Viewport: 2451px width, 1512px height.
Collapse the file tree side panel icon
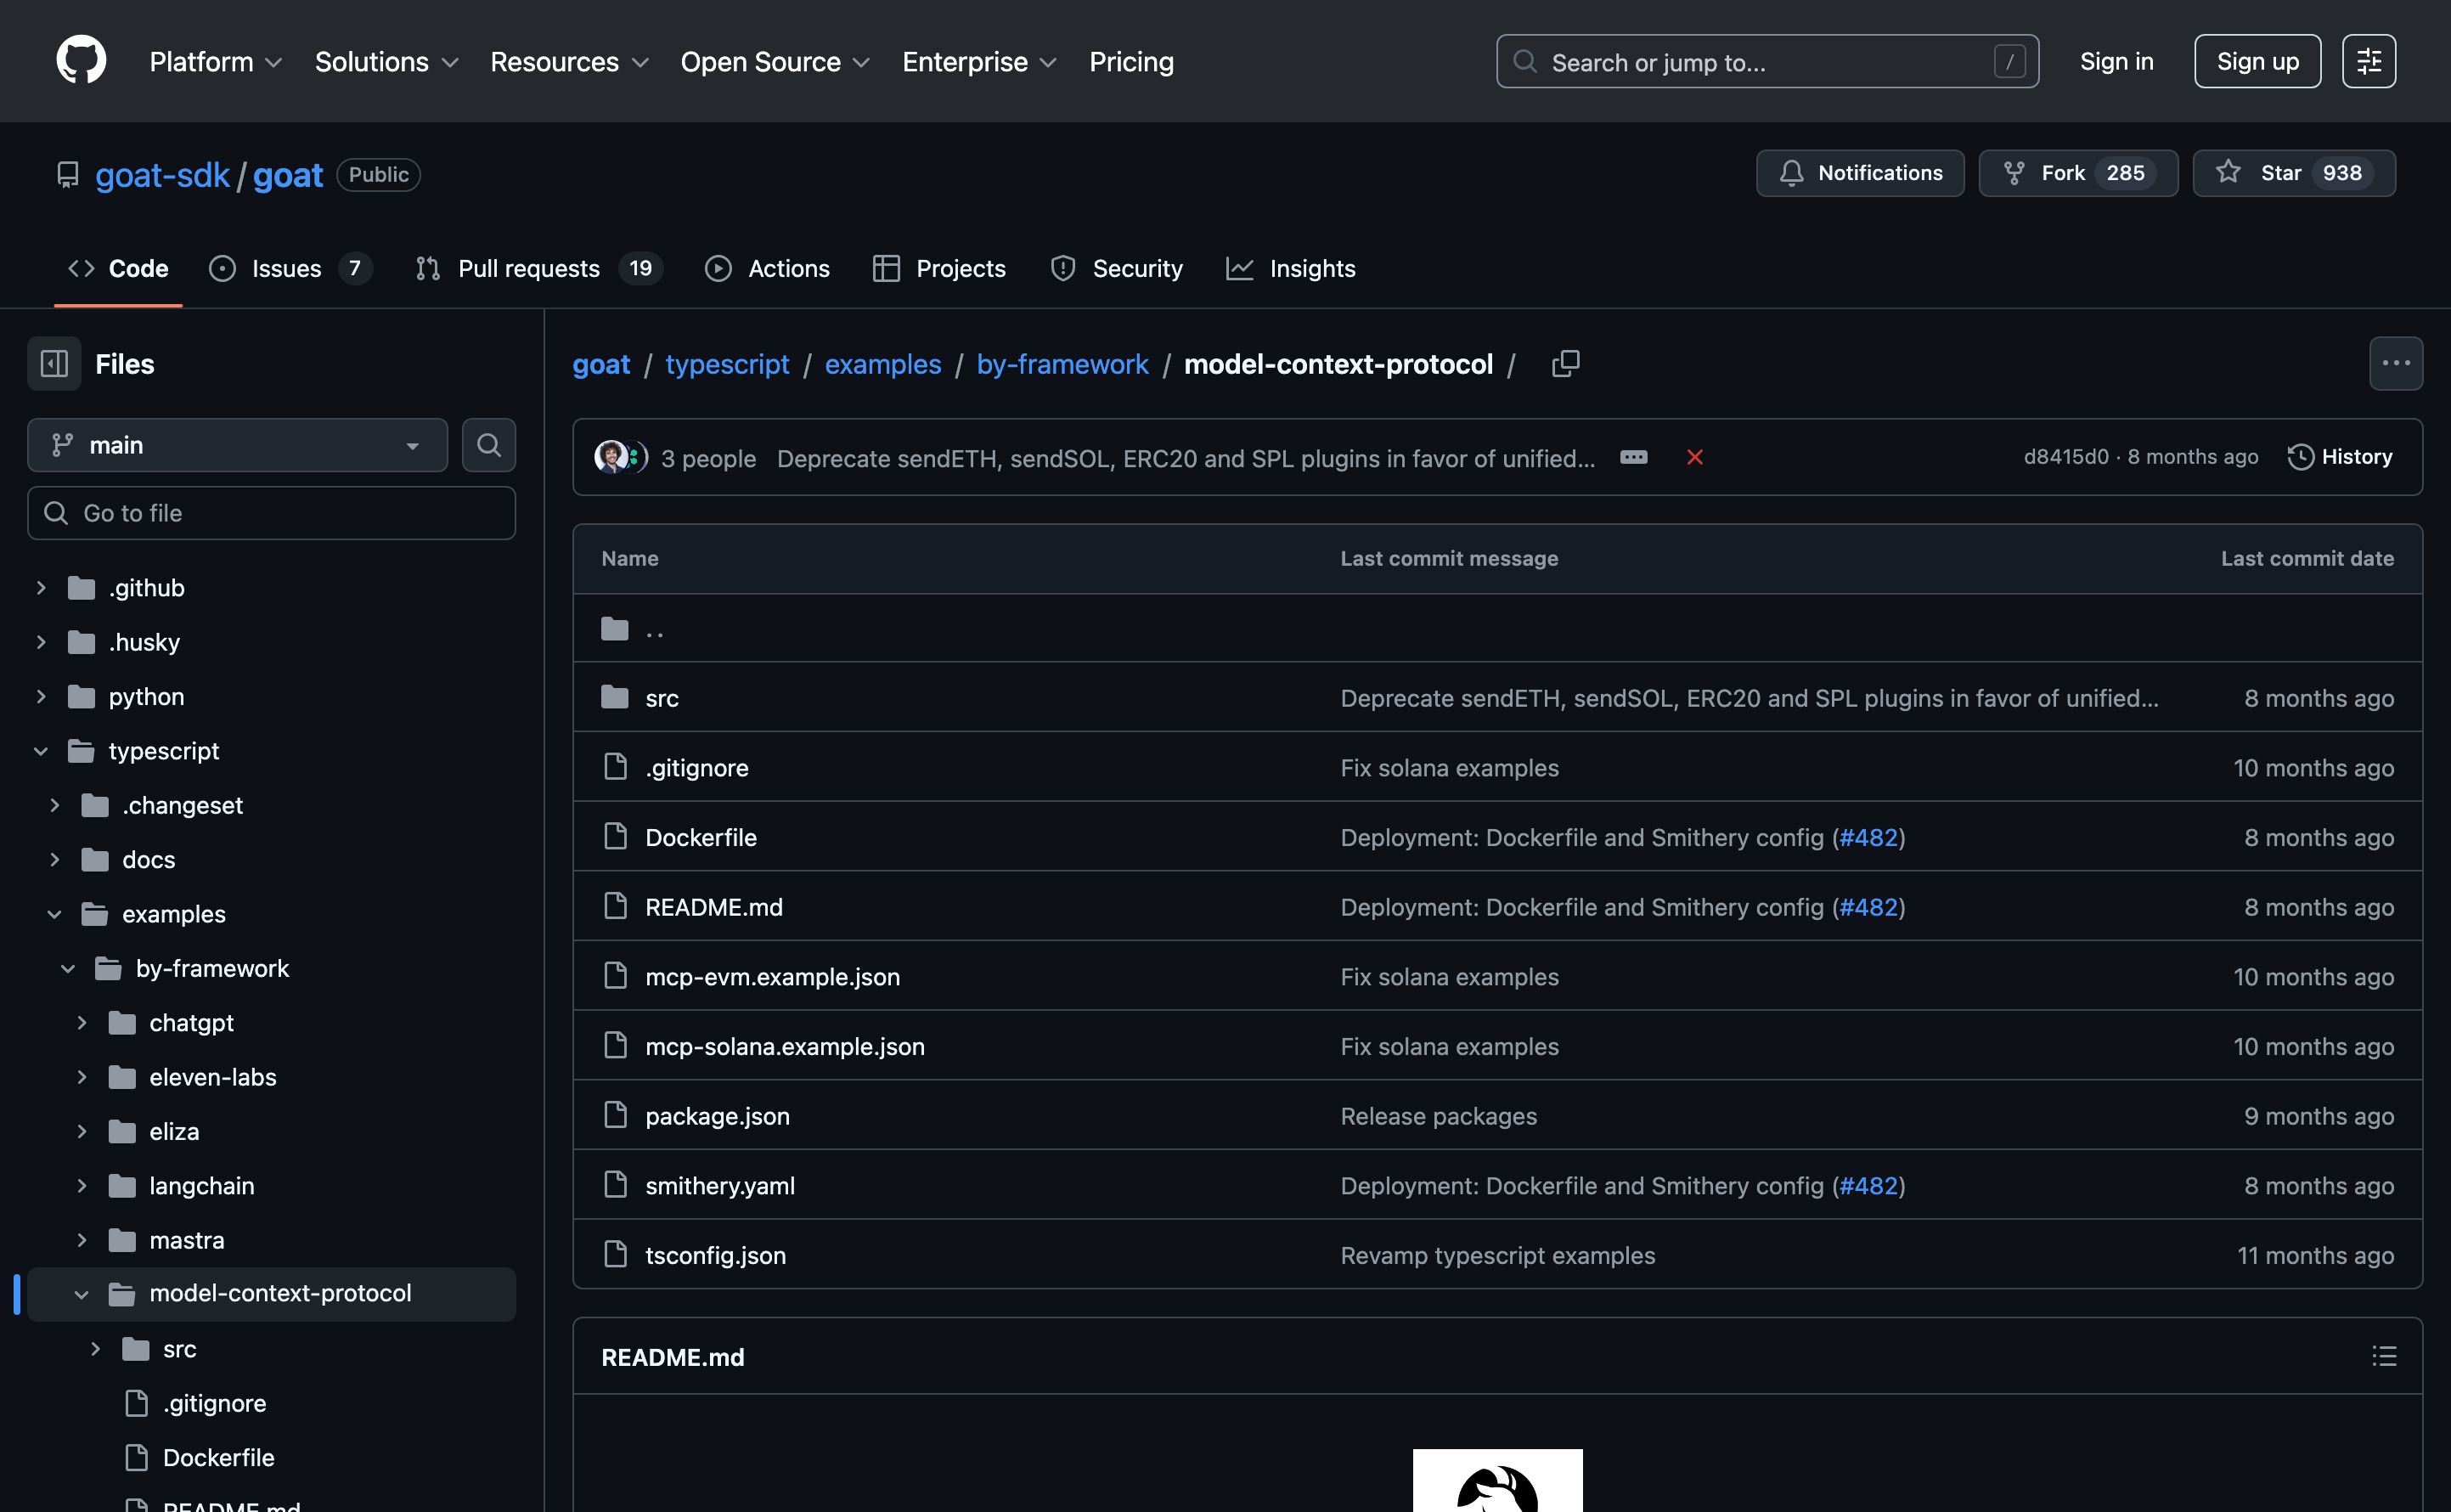click(54, 364)
